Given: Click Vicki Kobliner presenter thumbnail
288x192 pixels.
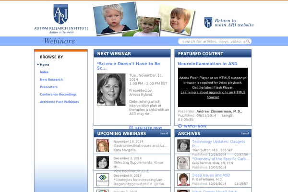Looking at the screenshot, I should [x=103, y=162].
